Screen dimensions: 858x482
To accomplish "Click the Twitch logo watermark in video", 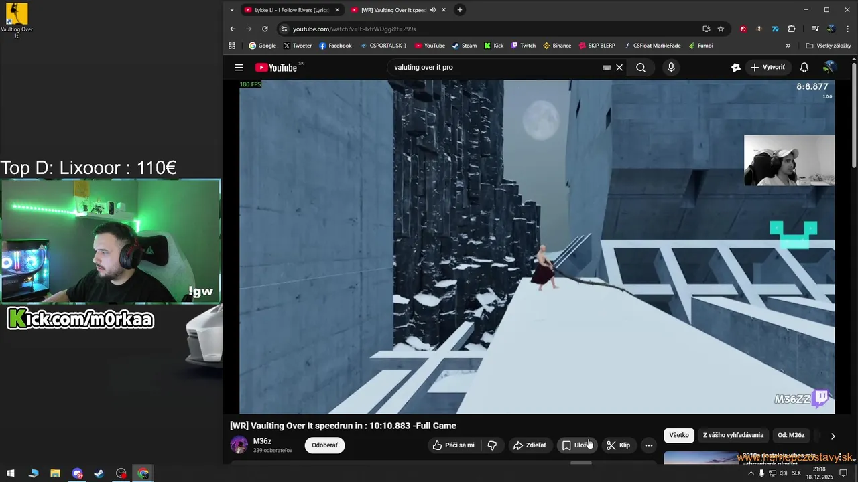I will pos(822,398).
